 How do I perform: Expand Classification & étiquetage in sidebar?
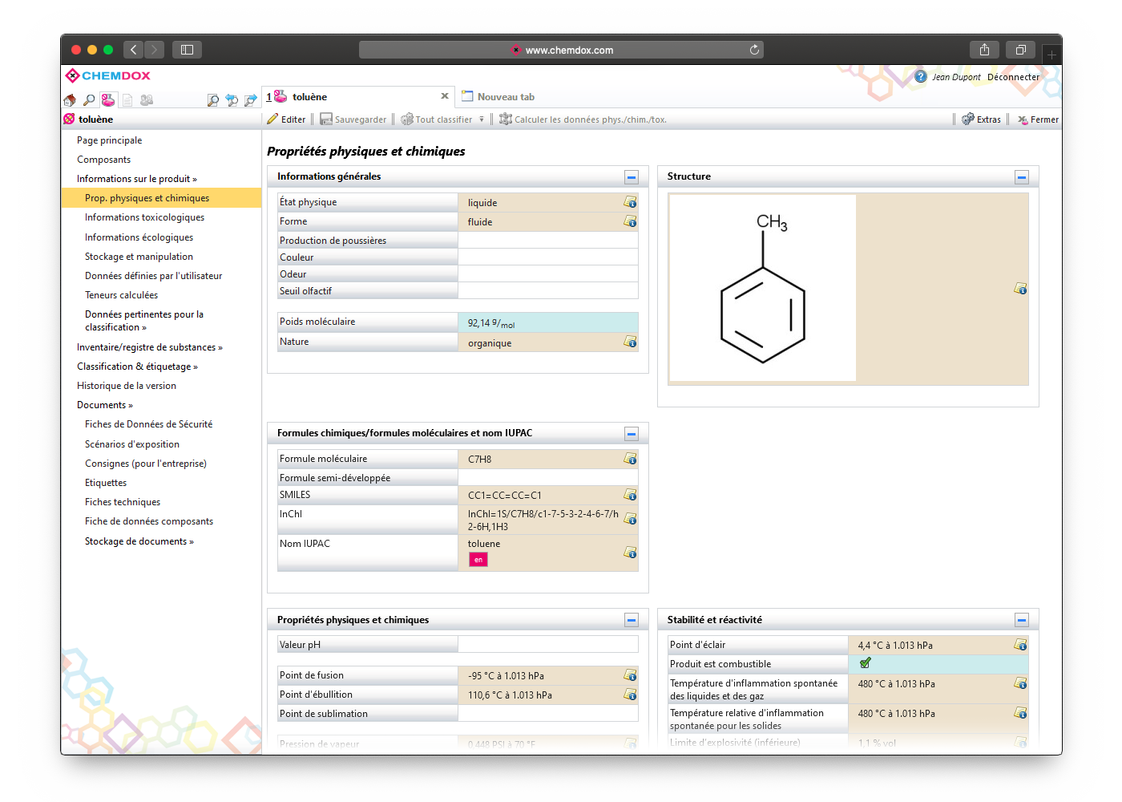click(x=137, y=367)
